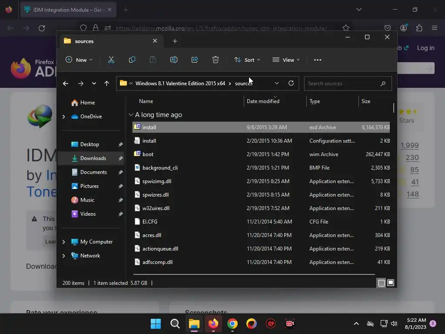This screenshot has width=445, height=334.
Task: Select EI.CFG file
Action: pyautogui.click(x=261, y=221)
